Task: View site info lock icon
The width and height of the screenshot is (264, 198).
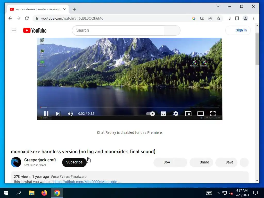Action: pos(37,18)
